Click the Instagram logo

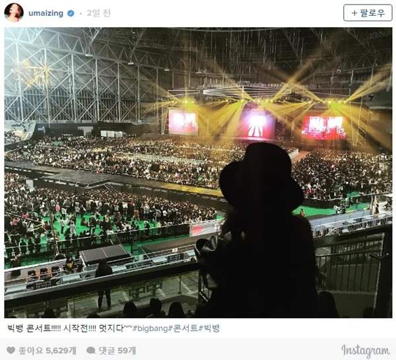(366, 351)
